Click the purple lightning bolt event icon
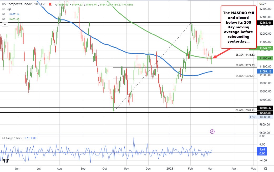This screenshot has width=274, height=172. [212, 132]
